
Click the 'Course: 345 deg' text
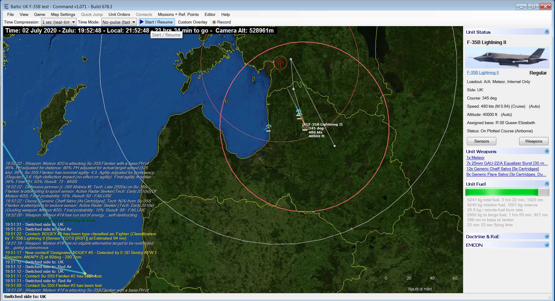tap(482, 98)
